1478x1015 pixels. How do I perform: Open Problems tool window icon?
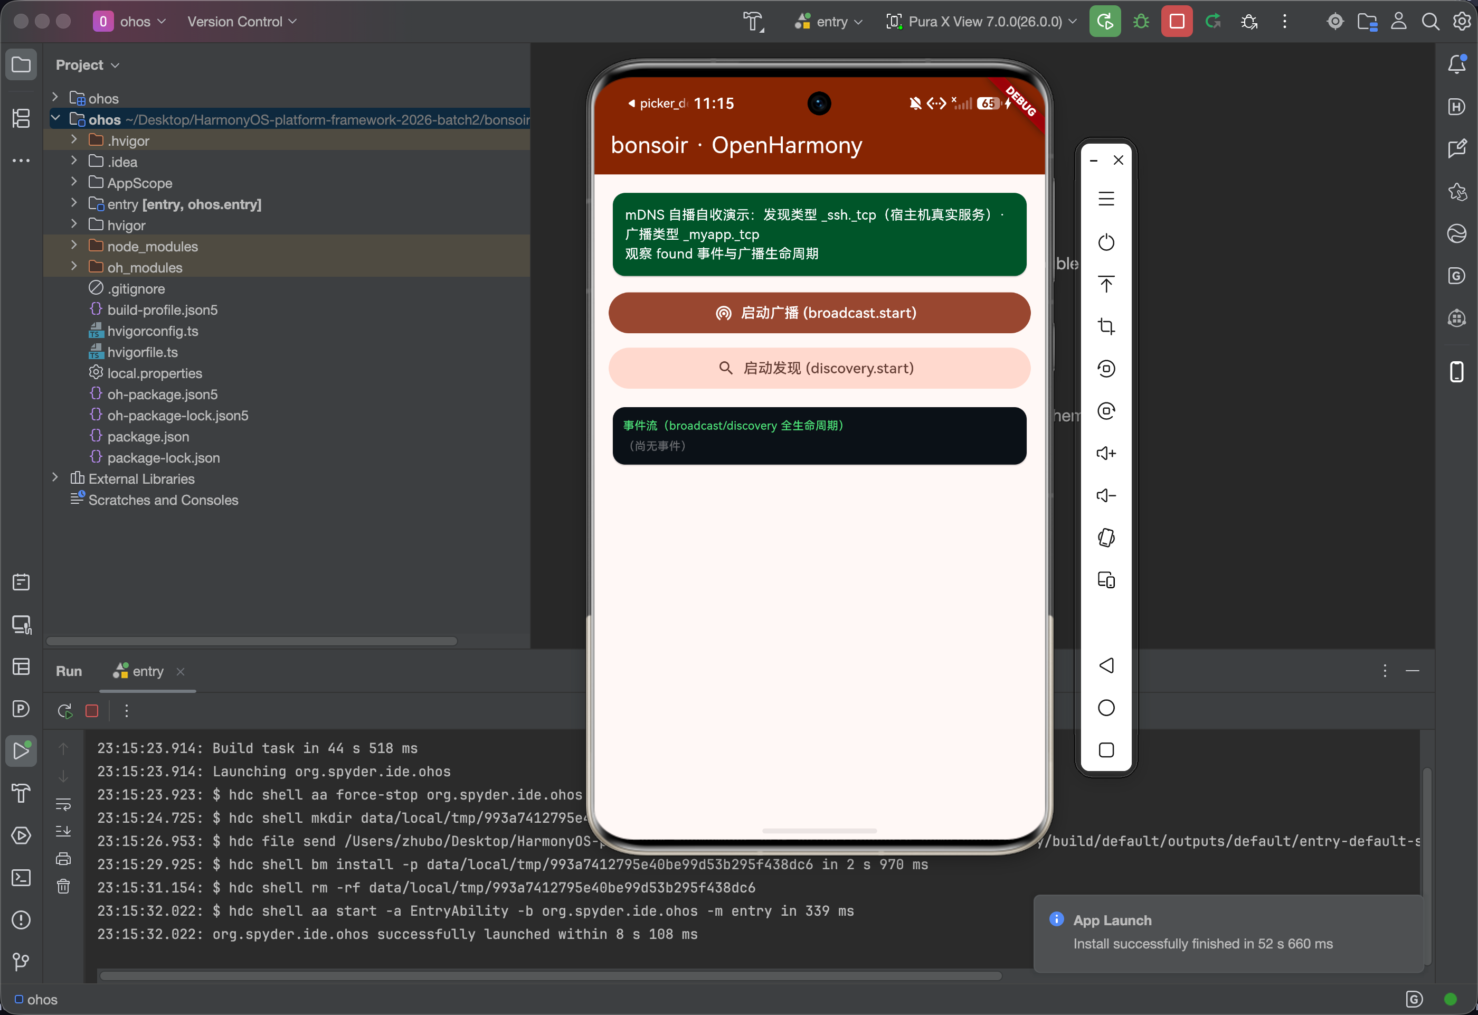(21, 919)
